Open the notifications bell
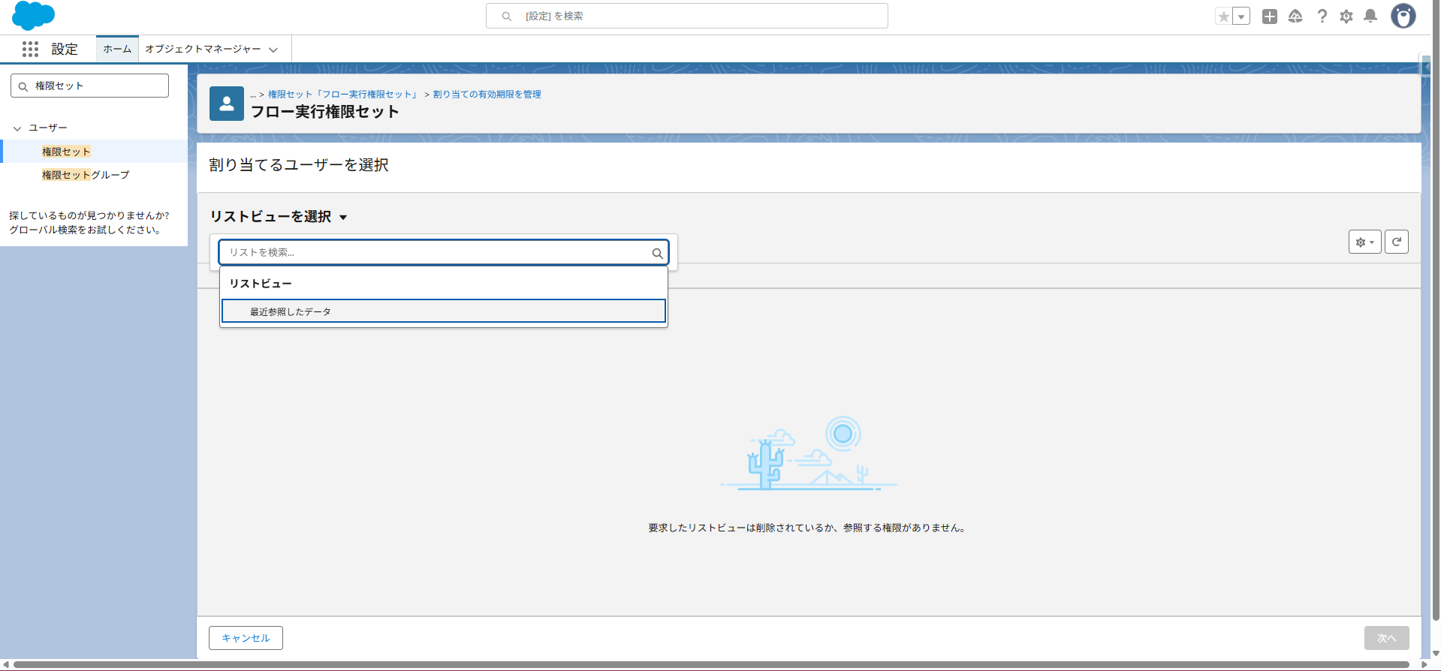Screen dimensions: 1441x671 coord(1370,17)
